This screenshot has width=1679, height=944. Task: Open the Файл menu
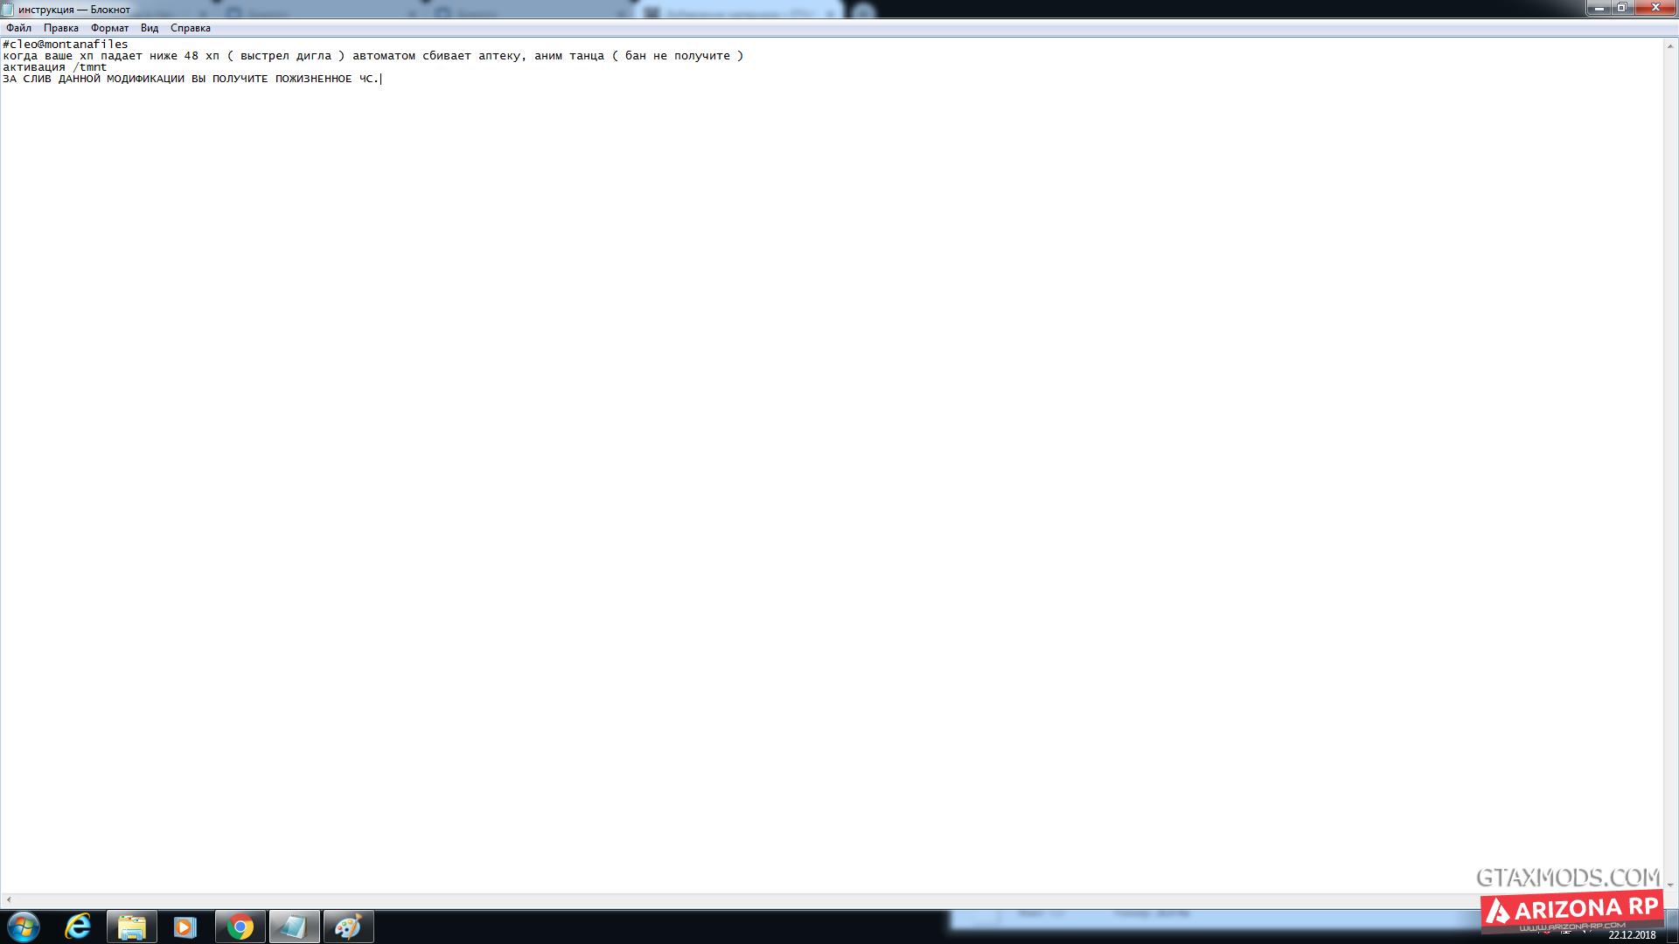pyautogui.click(x=18, y=28)
